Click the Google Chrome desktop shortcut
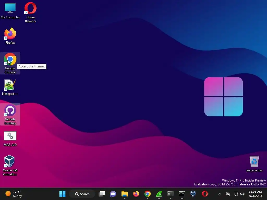Image resolution: width=267 pixels, height=200 pixels. [10, 63]
